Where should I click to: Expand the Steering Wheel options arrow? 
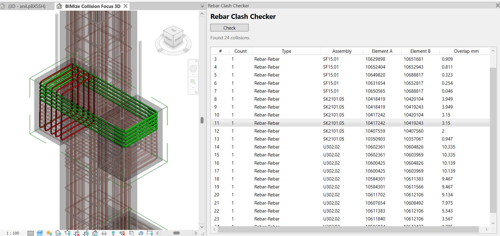point(193,75)
